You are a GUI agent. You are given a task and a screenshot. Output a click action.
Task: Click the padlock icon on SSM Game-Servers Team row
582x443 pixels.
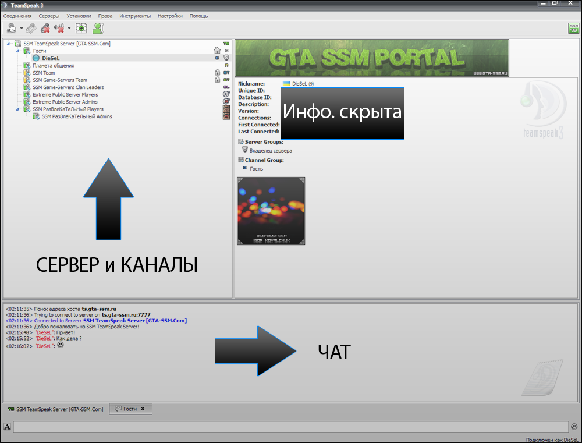(218, 80)
